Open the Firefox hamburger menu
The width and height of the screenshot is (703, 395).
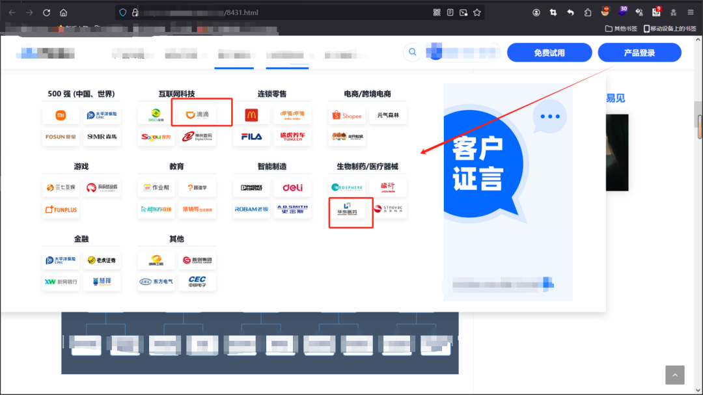[691, 12]
